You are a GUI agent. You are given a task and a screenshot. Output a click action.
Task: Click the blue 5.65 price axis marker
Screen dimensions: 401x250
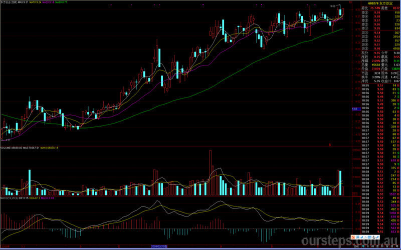[356, 109]
